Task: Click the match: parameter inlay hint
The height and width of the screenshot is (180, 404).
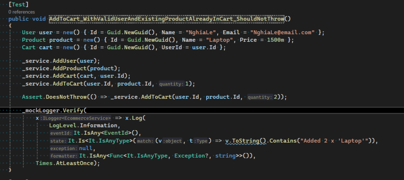Action: [144, 141]
